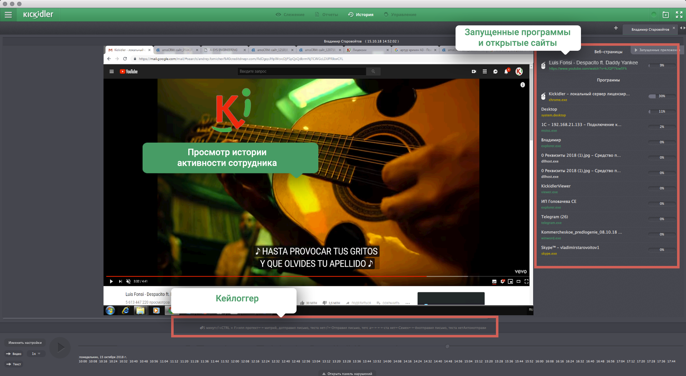The image size is (686, 376).
Task: Open the main hamburger menu
Action: coord(8,15)
